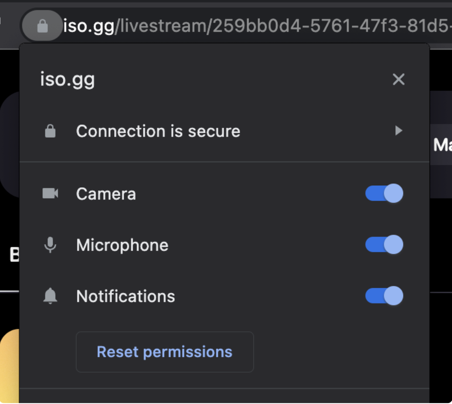Screen dimensions: 452x404
Task: Click the Camera label text
Action: [x=106, y=194]
